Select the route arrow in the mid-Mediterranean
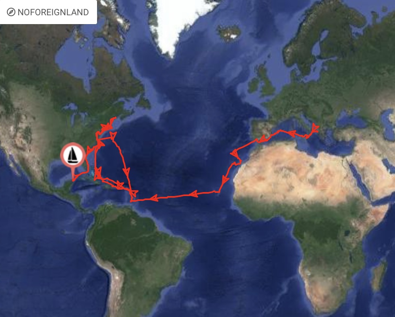 pyautogui.click(x=292, y=133)
